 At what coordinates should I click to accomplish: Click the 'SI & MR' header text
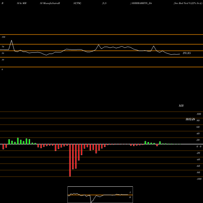[x=22, y=3]
